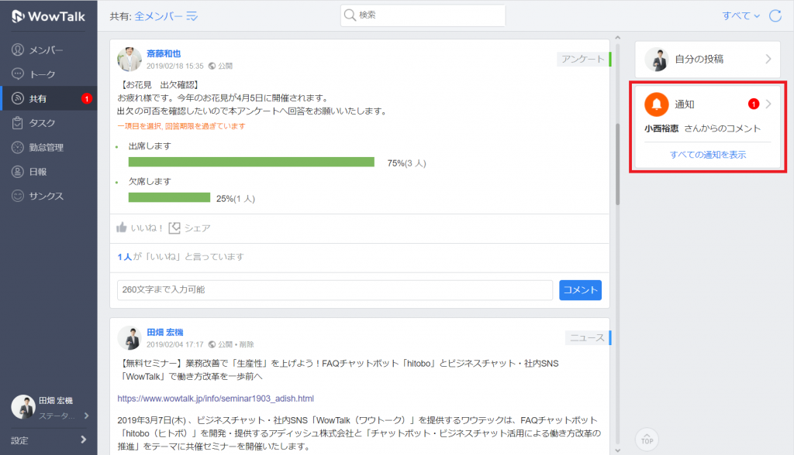This screenshot has height=455, width=794.
Task: Click the タスク clipboard icon
Action: click(18, 123)
